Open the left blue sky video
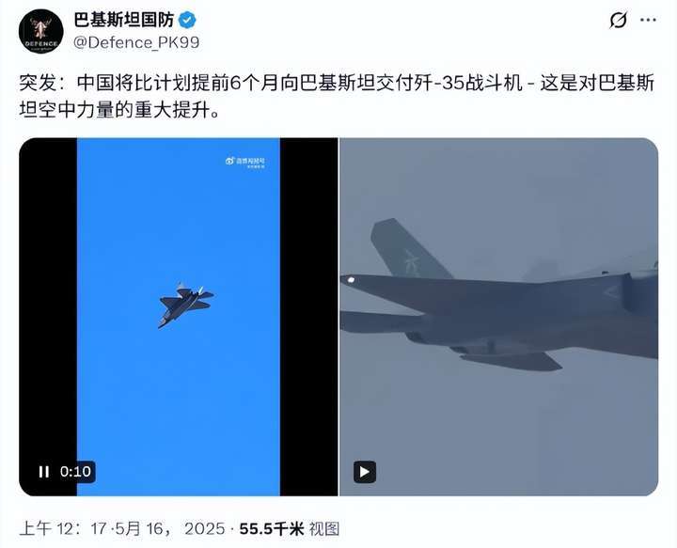The width and height of the screenshot is (677, 548). tap(179, 317)
